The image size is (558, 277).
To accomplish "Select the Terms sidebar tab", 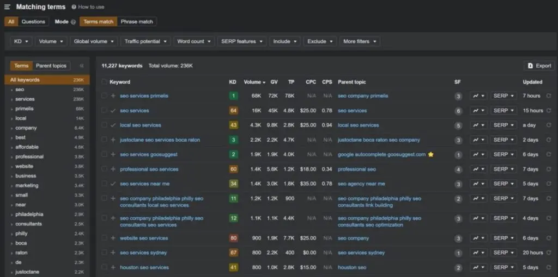I will pyautogui.click(x=21, y=66).
